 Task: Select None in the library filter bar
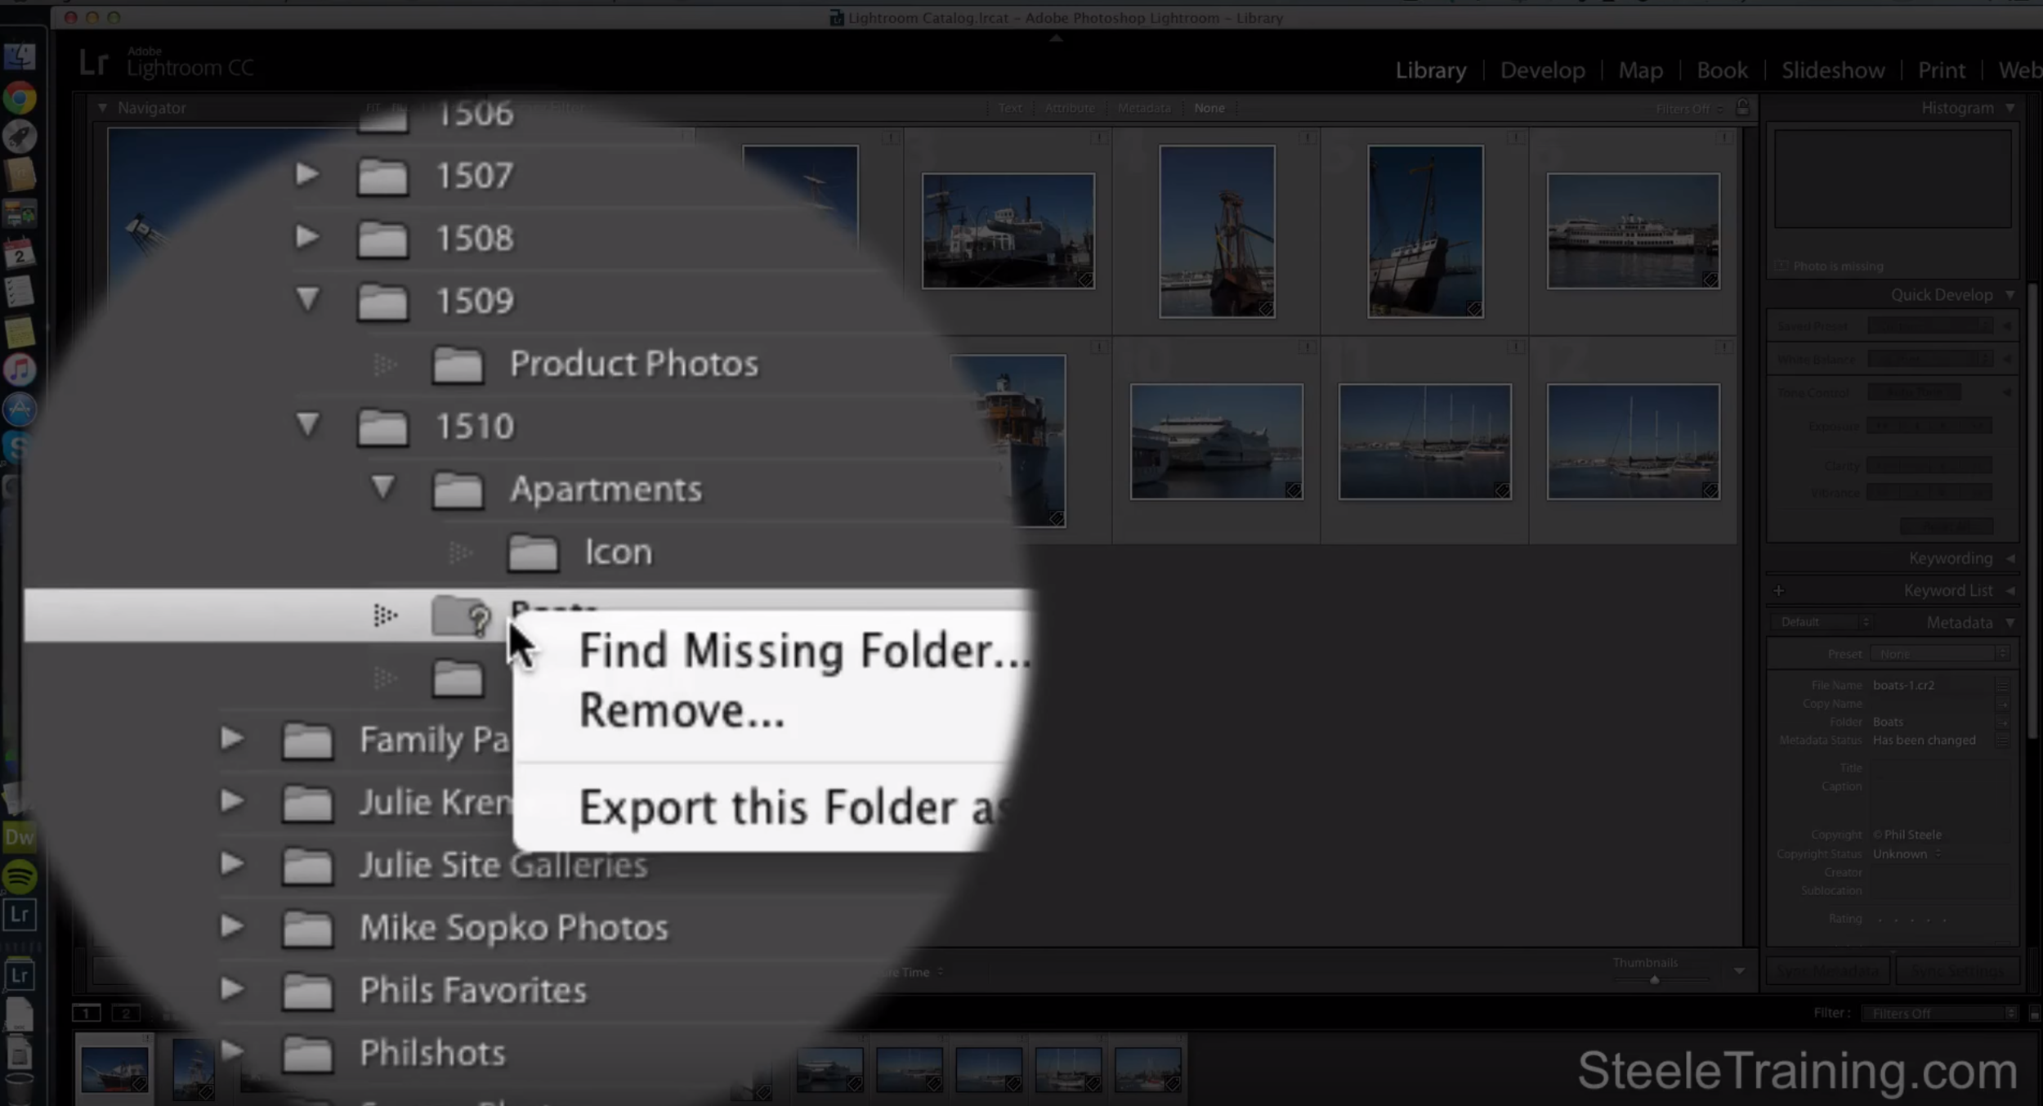click(1209, 107)
